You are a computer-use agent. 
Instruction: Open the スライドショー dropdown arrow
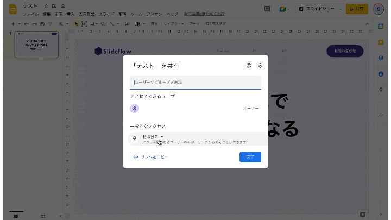coord(340,9)
